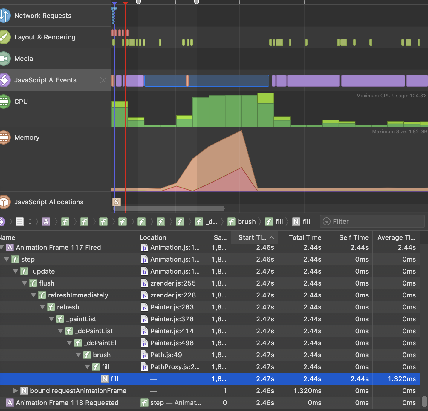Sort by Self Time column header
The height and width of the screenshot is (411, 428).
pos(349,237)
